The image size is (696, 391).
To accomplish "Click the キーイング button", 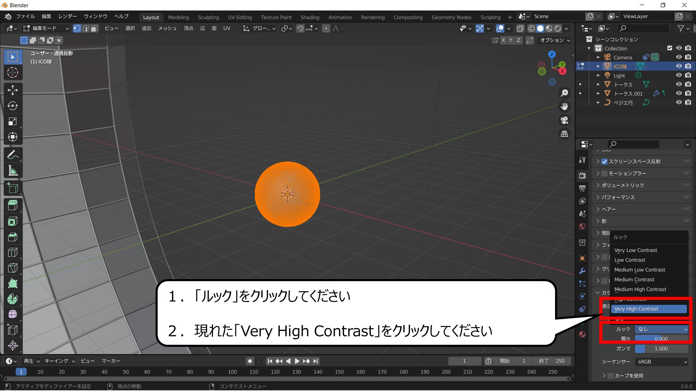I will [x=60, y=361].
